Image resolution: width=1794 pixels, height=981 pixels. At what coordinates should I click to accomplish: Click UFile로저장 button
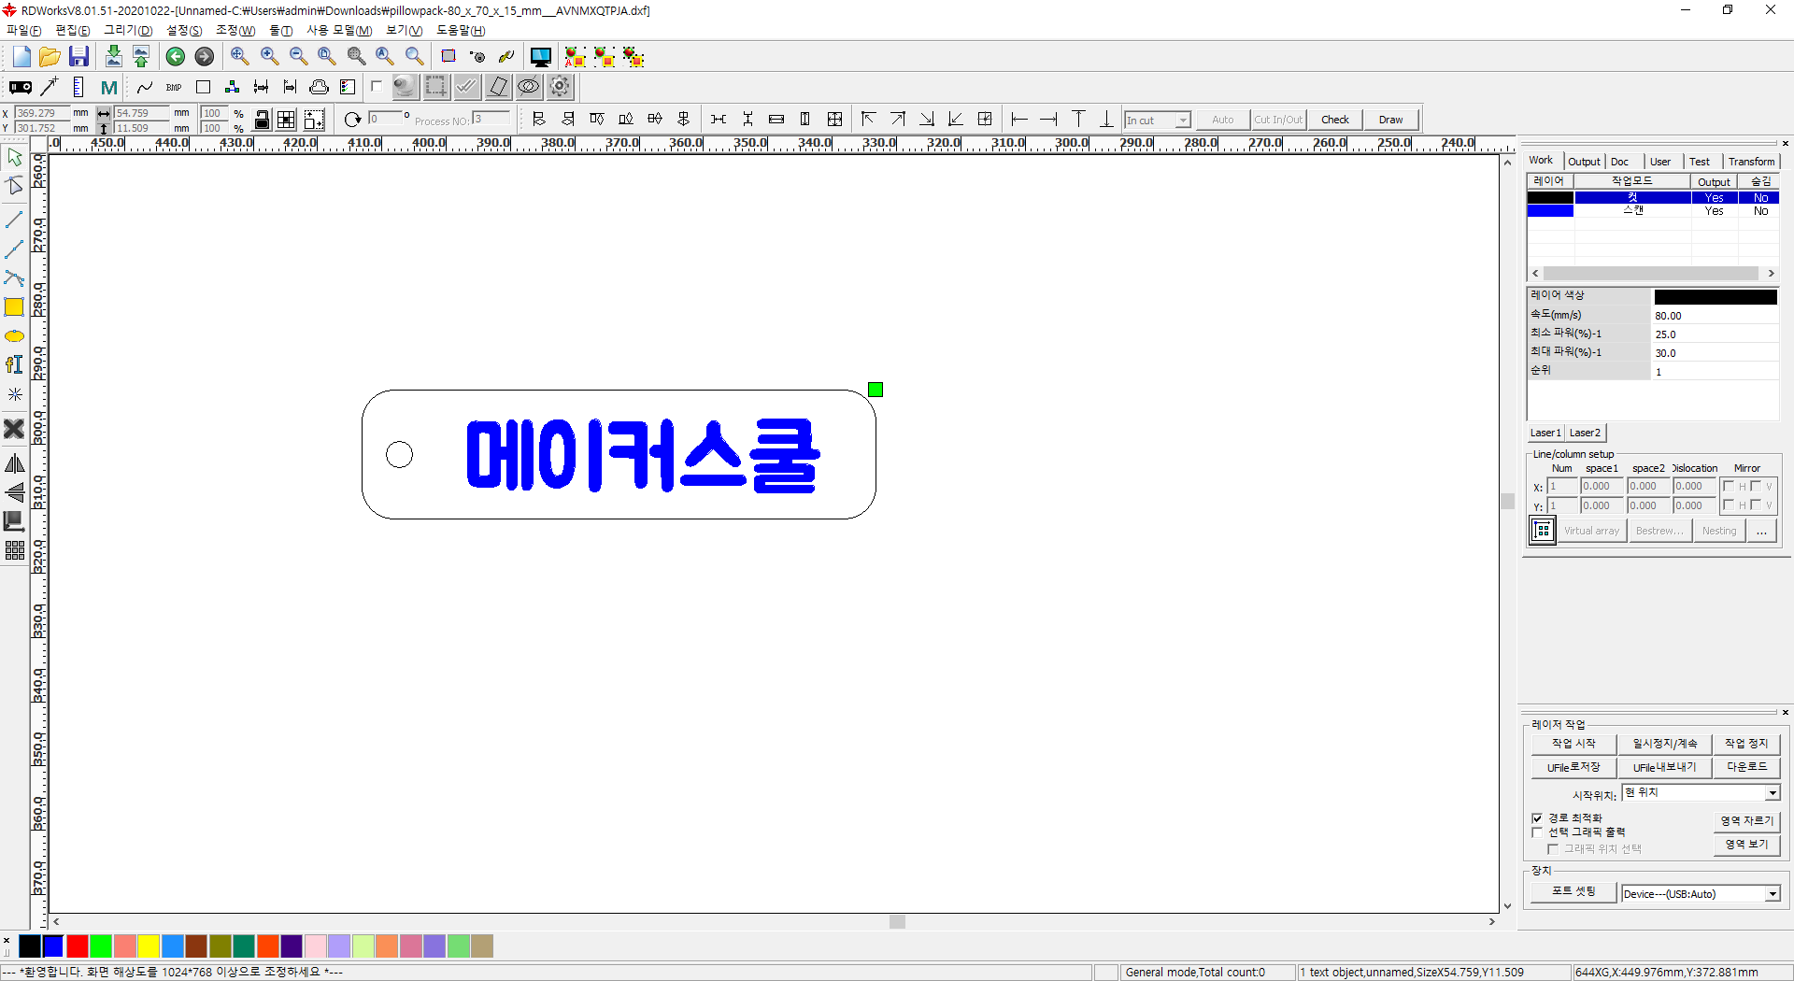click(1573, 767)
